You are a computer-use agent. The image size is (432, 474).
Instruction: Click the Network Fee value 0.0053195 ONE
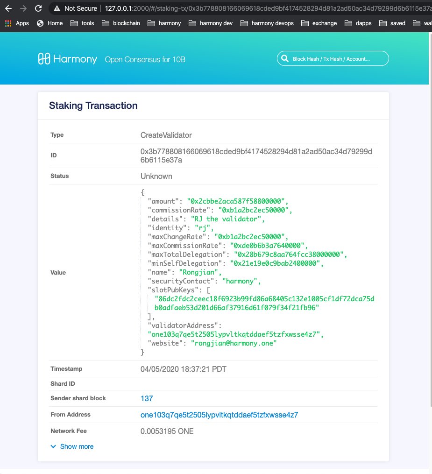167,432
